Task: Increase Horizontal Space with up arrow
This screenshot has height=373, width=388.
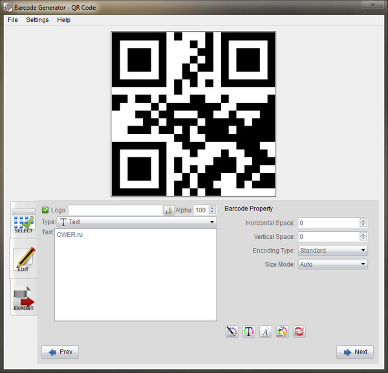Action: [x=363, y=221]
